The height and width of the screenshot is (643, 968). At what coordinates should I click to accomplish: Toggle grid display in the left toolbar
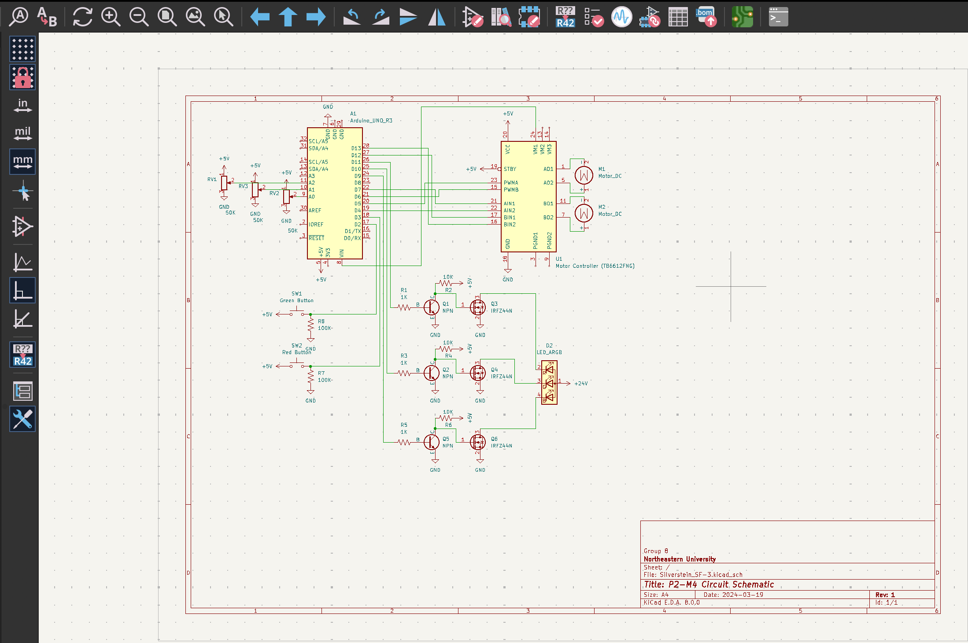pyautogui.click(x=22, y=49)
